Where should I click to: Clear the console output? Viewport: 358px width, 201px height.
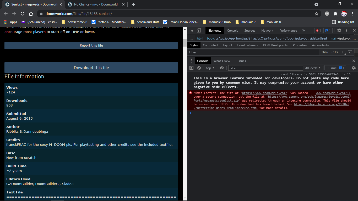(199, 68)
